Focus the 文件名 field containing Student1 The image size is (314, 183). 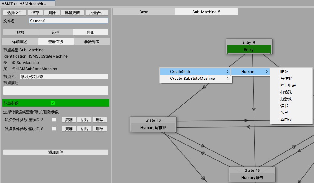pyautogui.click(x=69, y=21)
